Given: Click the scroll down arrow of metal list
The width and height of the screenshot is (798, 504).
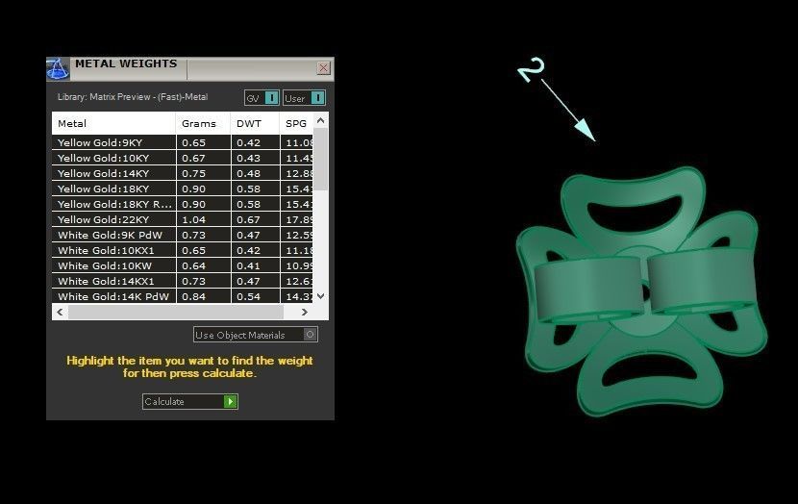Looking at the screenshot, I should coord(320,296).
